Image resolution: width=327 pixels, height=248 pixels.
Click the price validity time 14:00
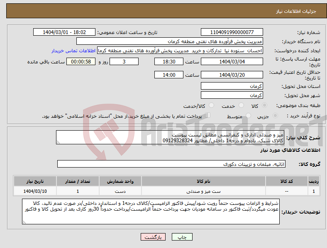169,75
